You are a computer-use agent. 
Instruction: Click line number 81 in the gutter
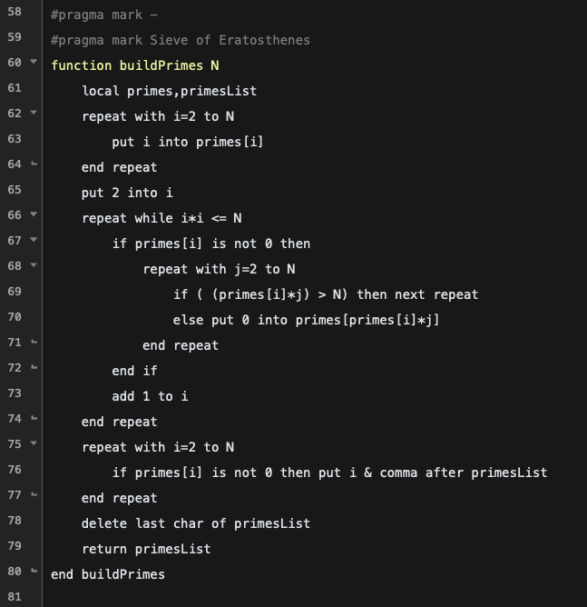[x=15, y=597]
